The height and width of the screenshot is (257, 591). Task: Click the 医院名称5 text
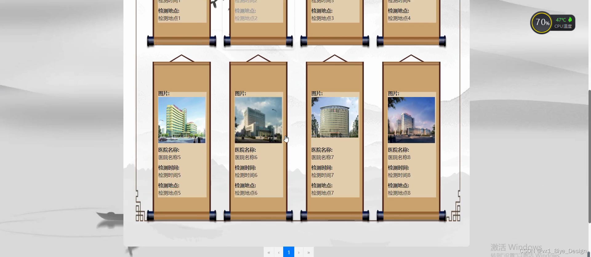tap(169, 157)
